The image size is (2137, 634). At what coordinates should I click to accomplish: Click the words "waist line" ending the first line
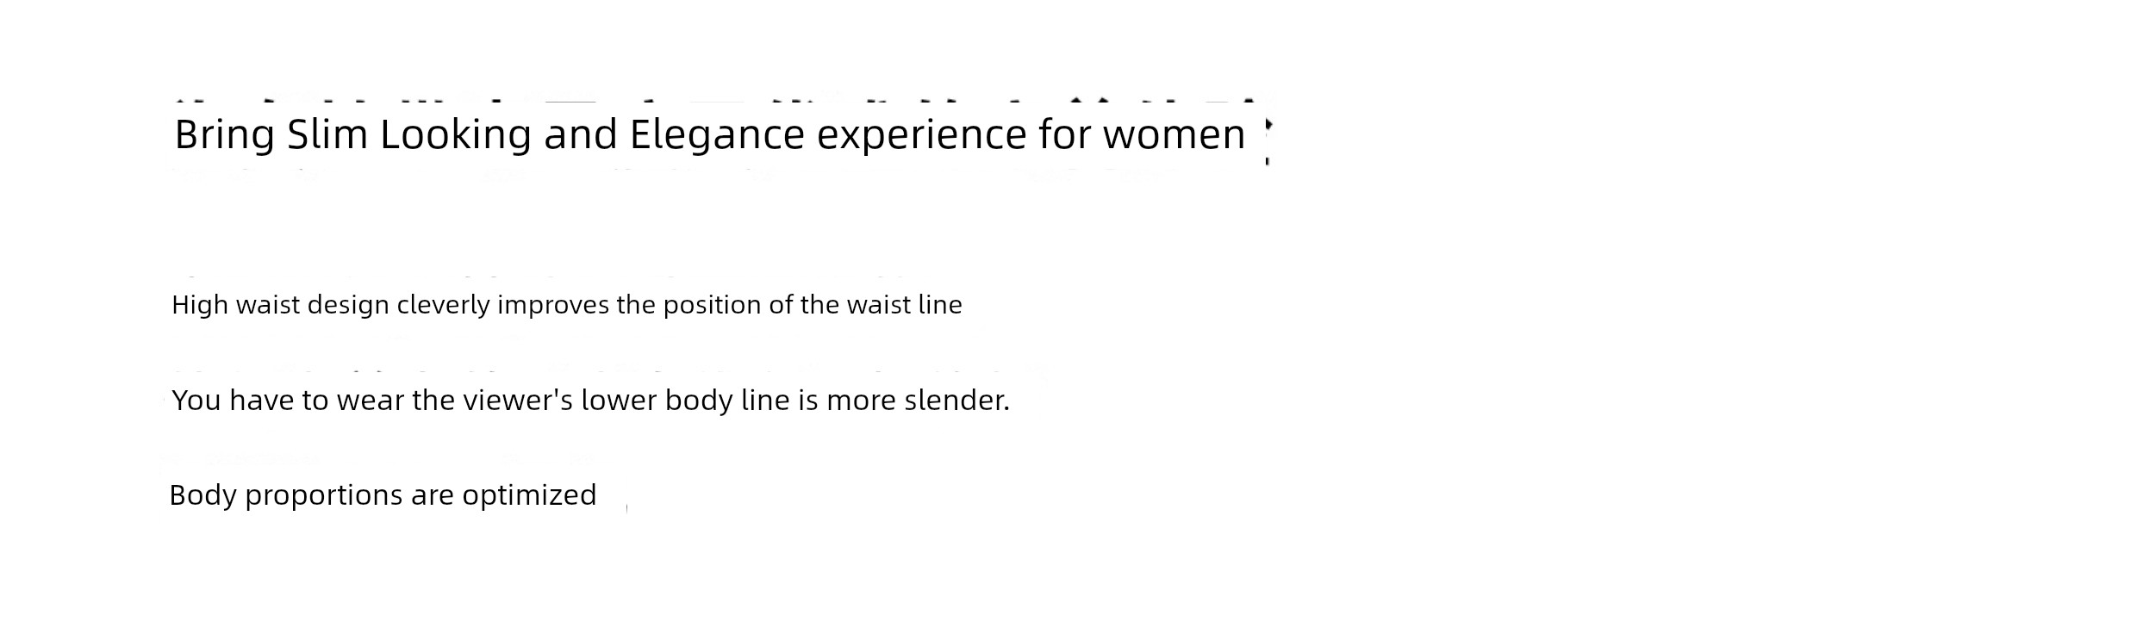(904, 305)
